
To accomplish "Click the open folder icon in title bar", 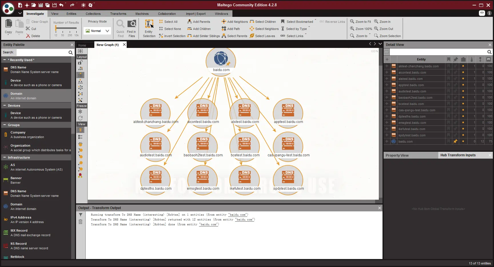I will coord(34,5).
